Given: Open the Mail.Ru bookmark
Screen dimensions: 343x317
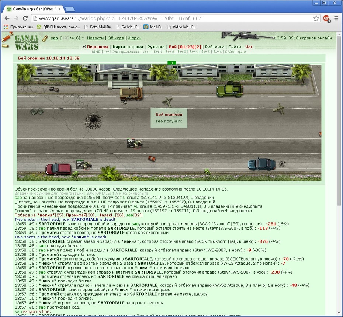Looking at the screenshot, I should pyautogui.click(x=153, y=27).
